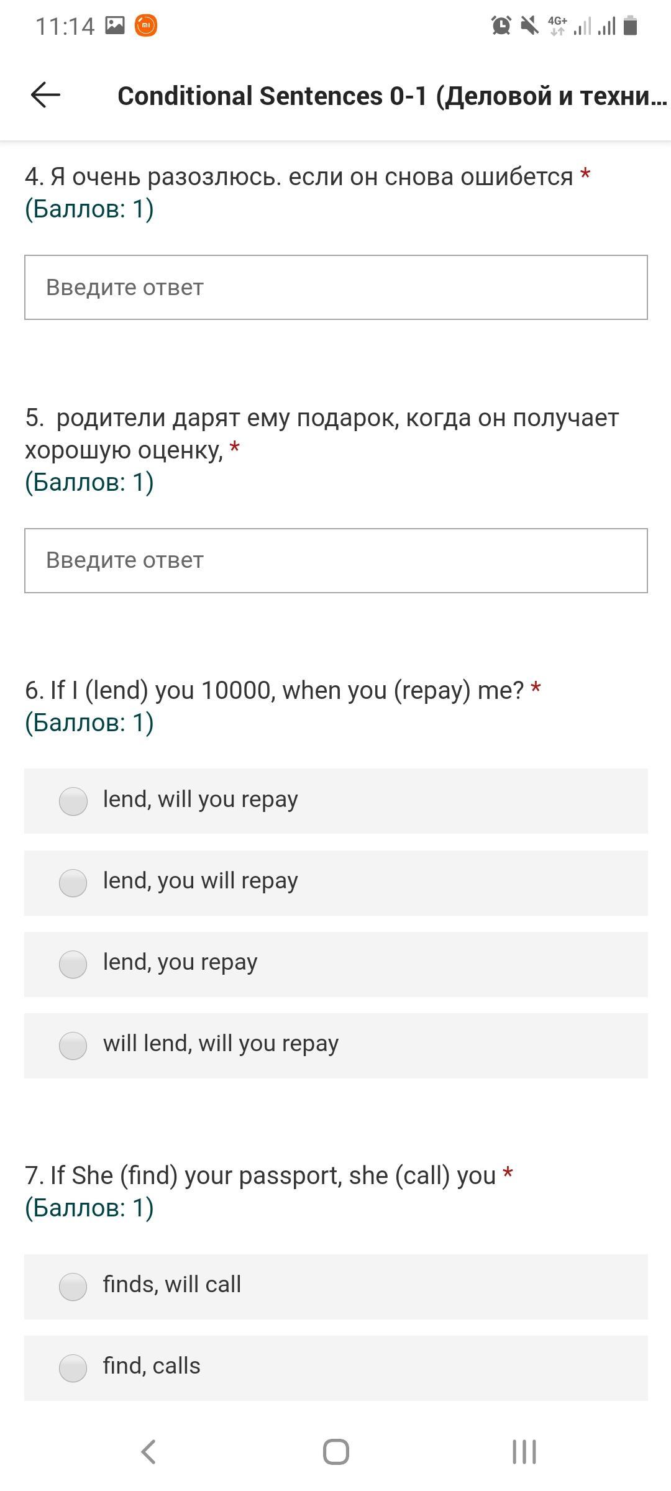This screenshot has height=1491, width=671.
Task: Tap the alarm clock status icon
Action: click(x=501, y=25)
